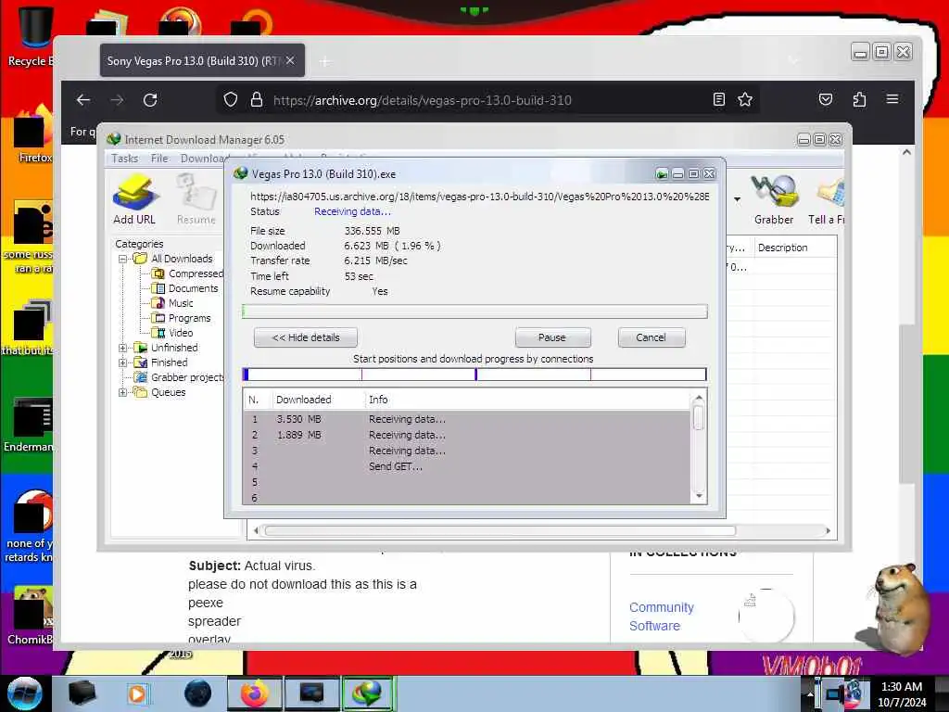949x712 pixels.
Task: Bookmark this page with the star icon
Action: tap(745, 100)
